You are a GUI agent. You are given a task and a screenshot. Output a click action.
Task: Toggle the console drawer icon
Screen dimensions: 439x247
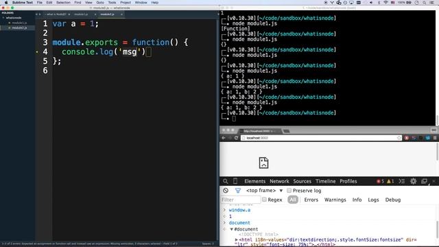(x=402, y=181)
